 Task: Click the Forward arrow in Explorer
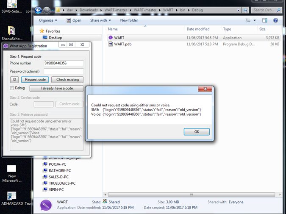pyautogui.click(x=47, y=10)
